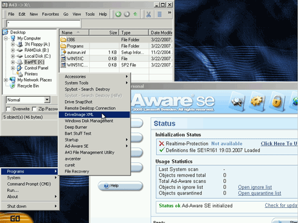This screenshot has width=298, height=223.
Task: Click the GO start button
Action: click(15, 218)
